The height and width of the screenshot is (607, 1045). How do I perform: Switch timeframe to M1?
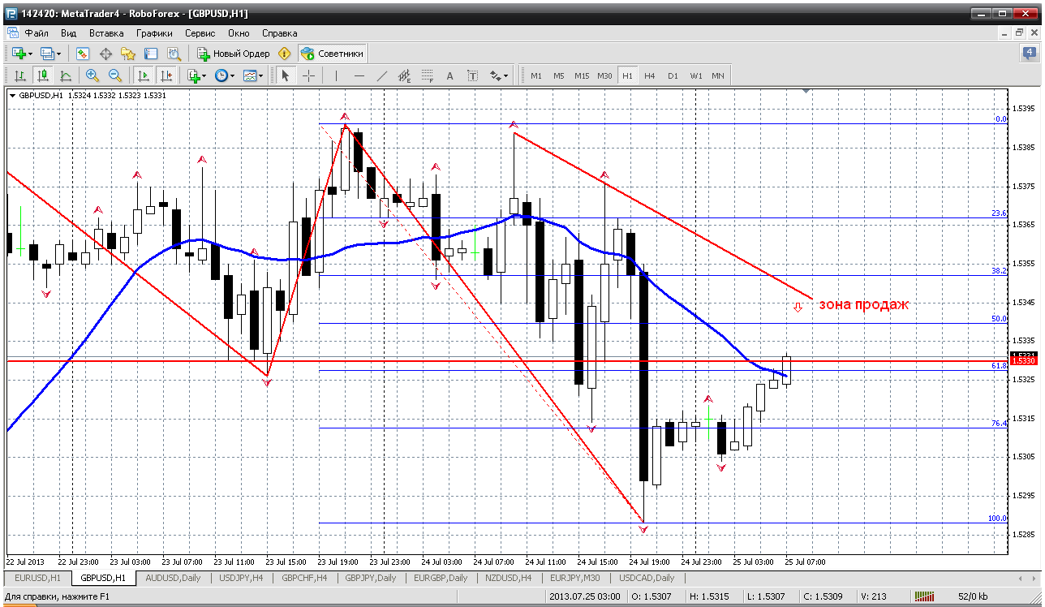pyautogui.click(x=536, y=75)
